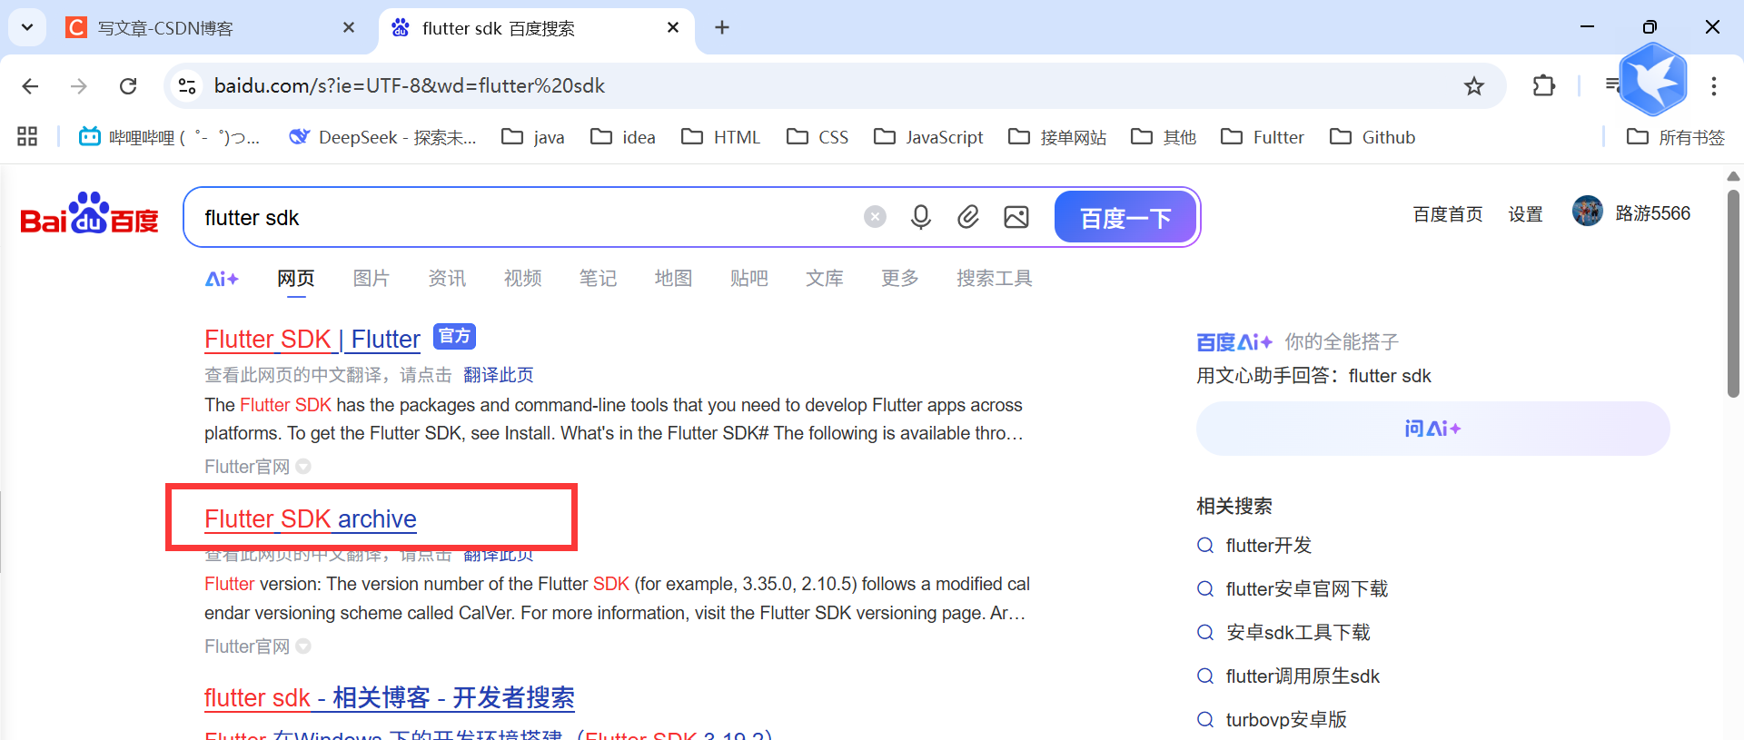The height and width of the screenshot is (740, 1744).
Task: Click the 问Ai+ button
Action: 1432,429
